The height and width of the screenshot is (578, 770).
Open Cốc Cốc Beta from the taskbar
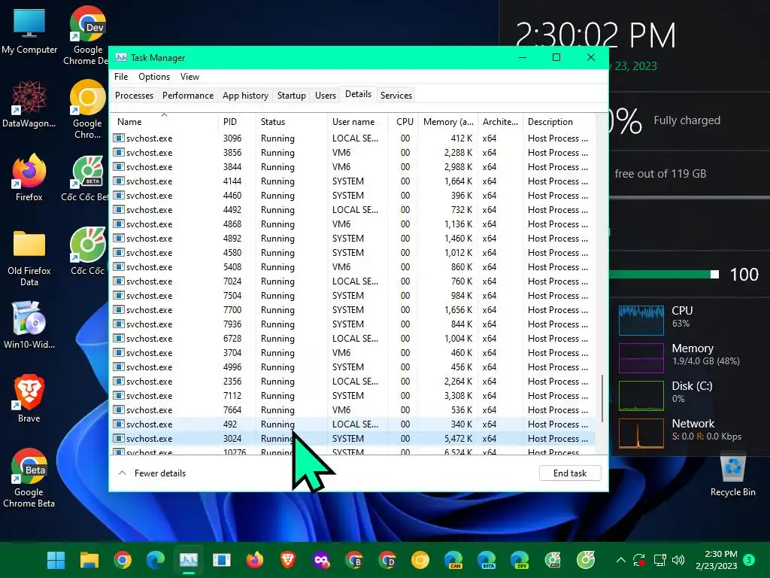pos(553,559)
